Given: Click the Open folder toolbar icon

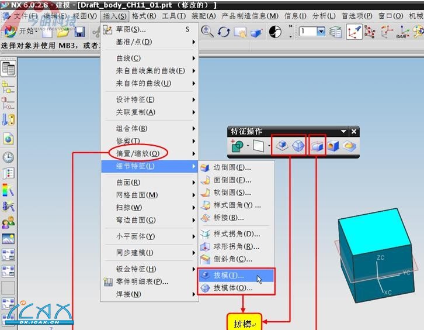Looking at the screenshot, I should (63, 32).
